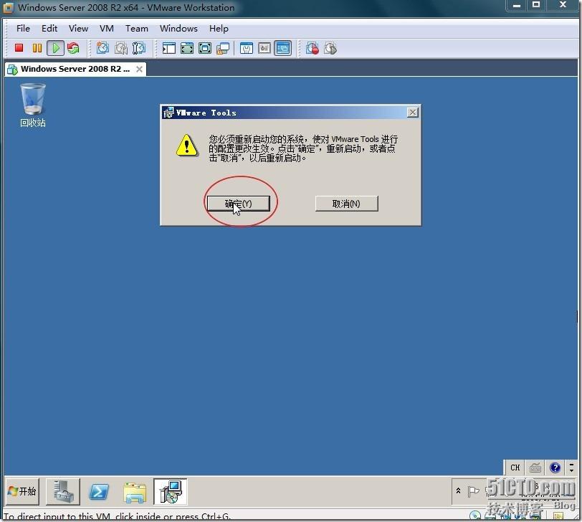Enter Unity mode via toolbar icon
The image size is (582, 522).
click(x=223, y=48)
